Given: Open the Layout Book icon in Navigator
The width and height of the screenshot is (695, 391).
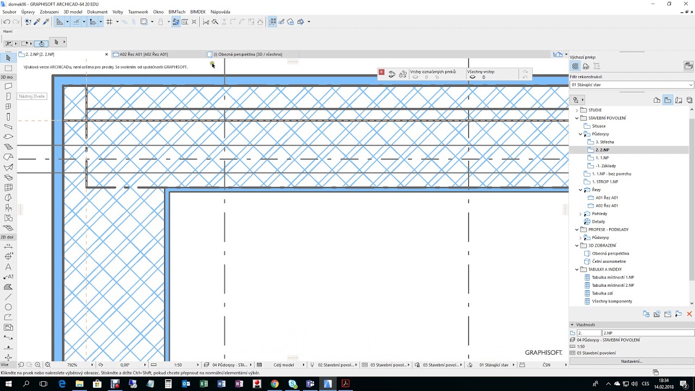Looking at the screenshot, I should 679,100.
